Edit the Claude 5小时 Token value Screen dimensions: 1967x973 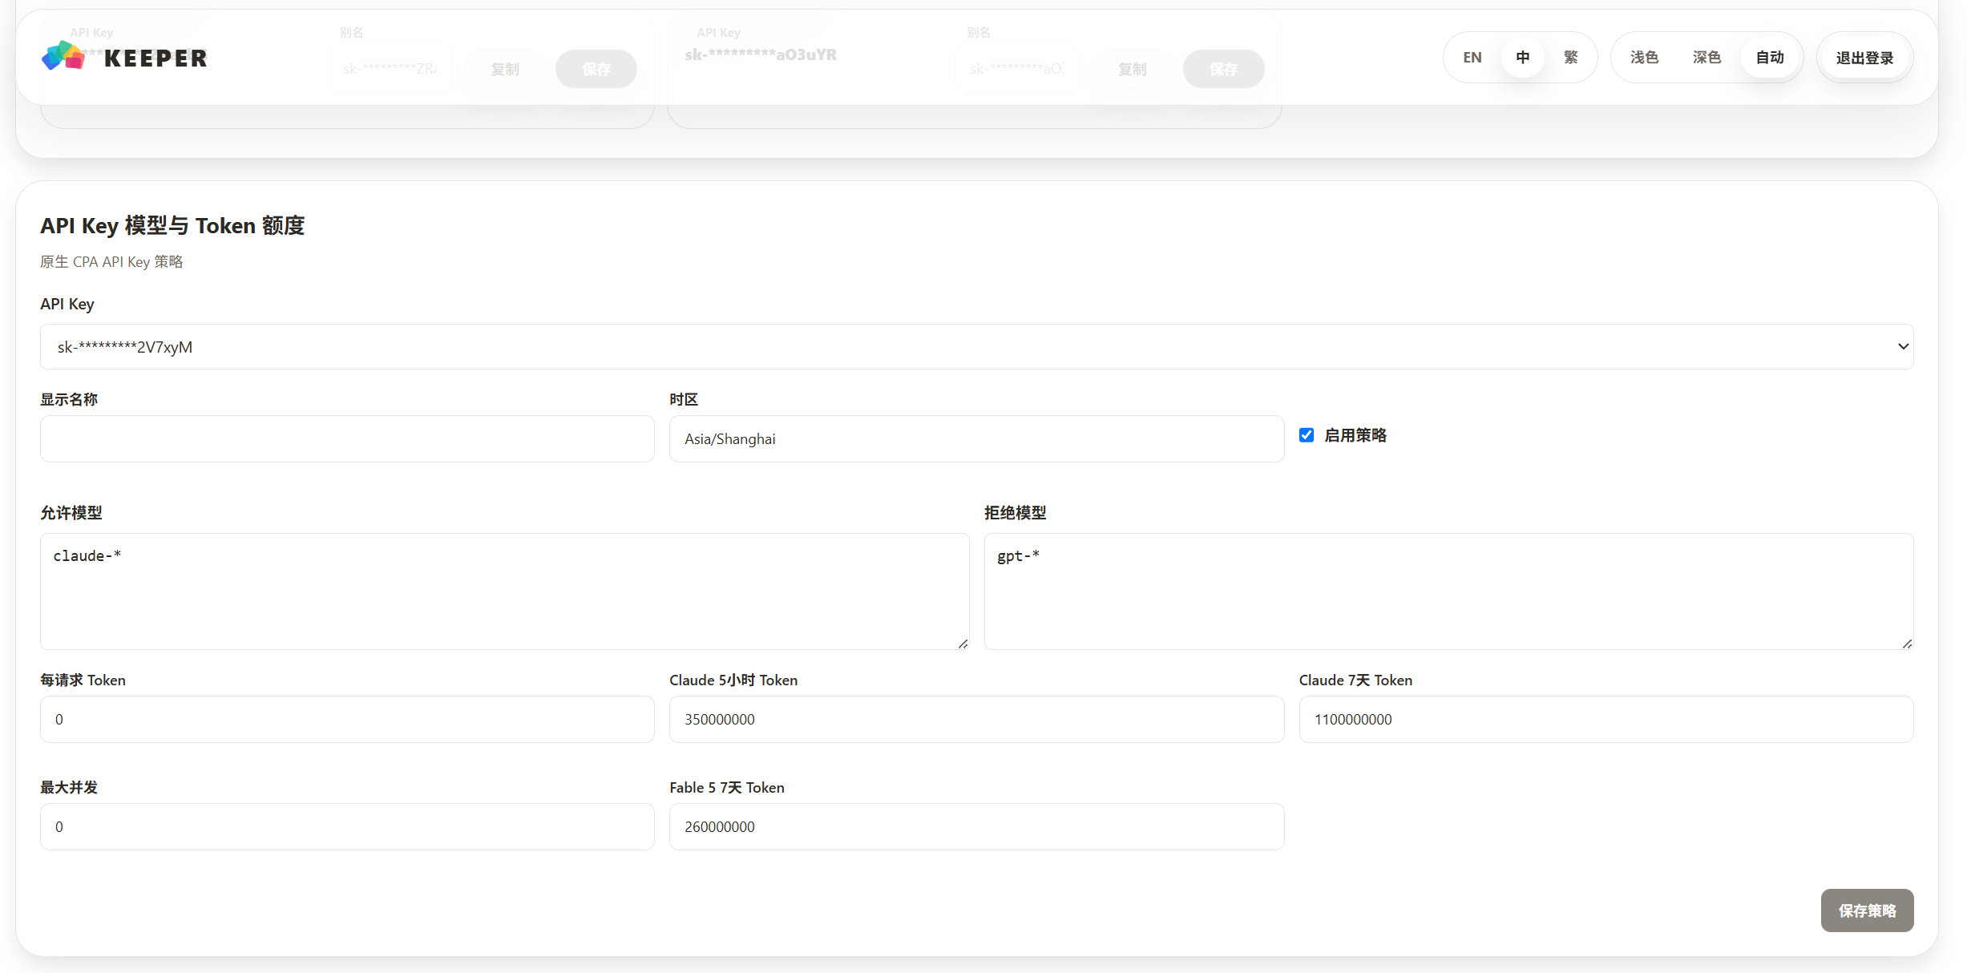coord(976,719)
